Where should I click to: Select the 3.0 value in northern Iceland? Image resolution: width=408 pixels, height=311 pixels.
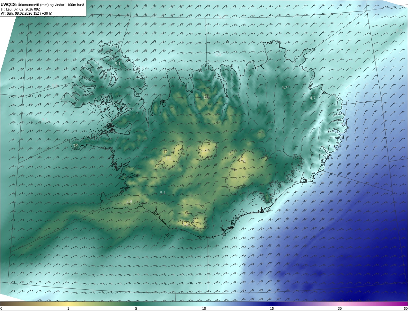coord(206,98)
